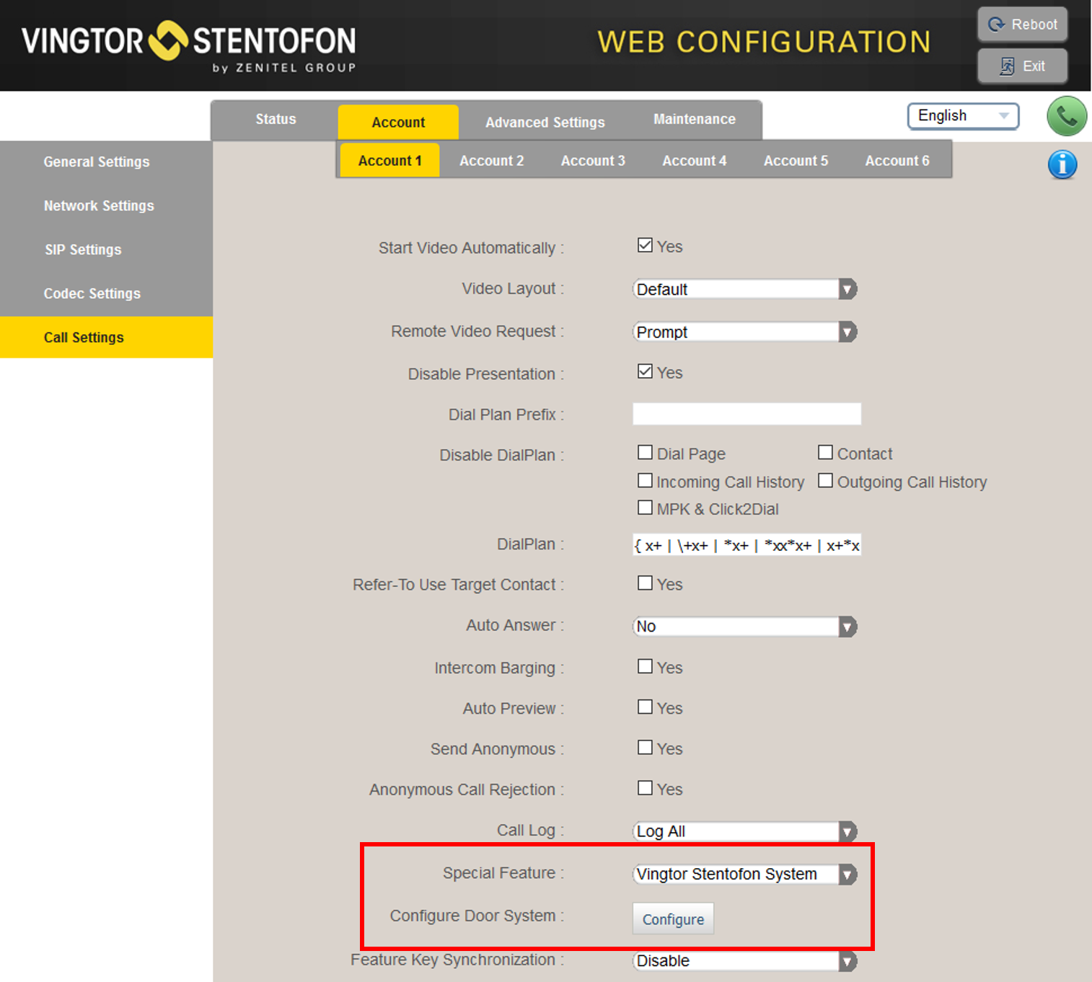The image size is (1092, 982).
Task: Open the blue information icon
Action: (x=1062, y=164)
